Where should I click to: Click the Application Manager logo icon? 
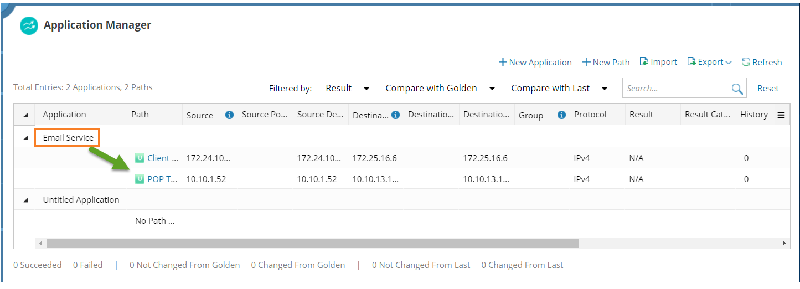(29, 25)
